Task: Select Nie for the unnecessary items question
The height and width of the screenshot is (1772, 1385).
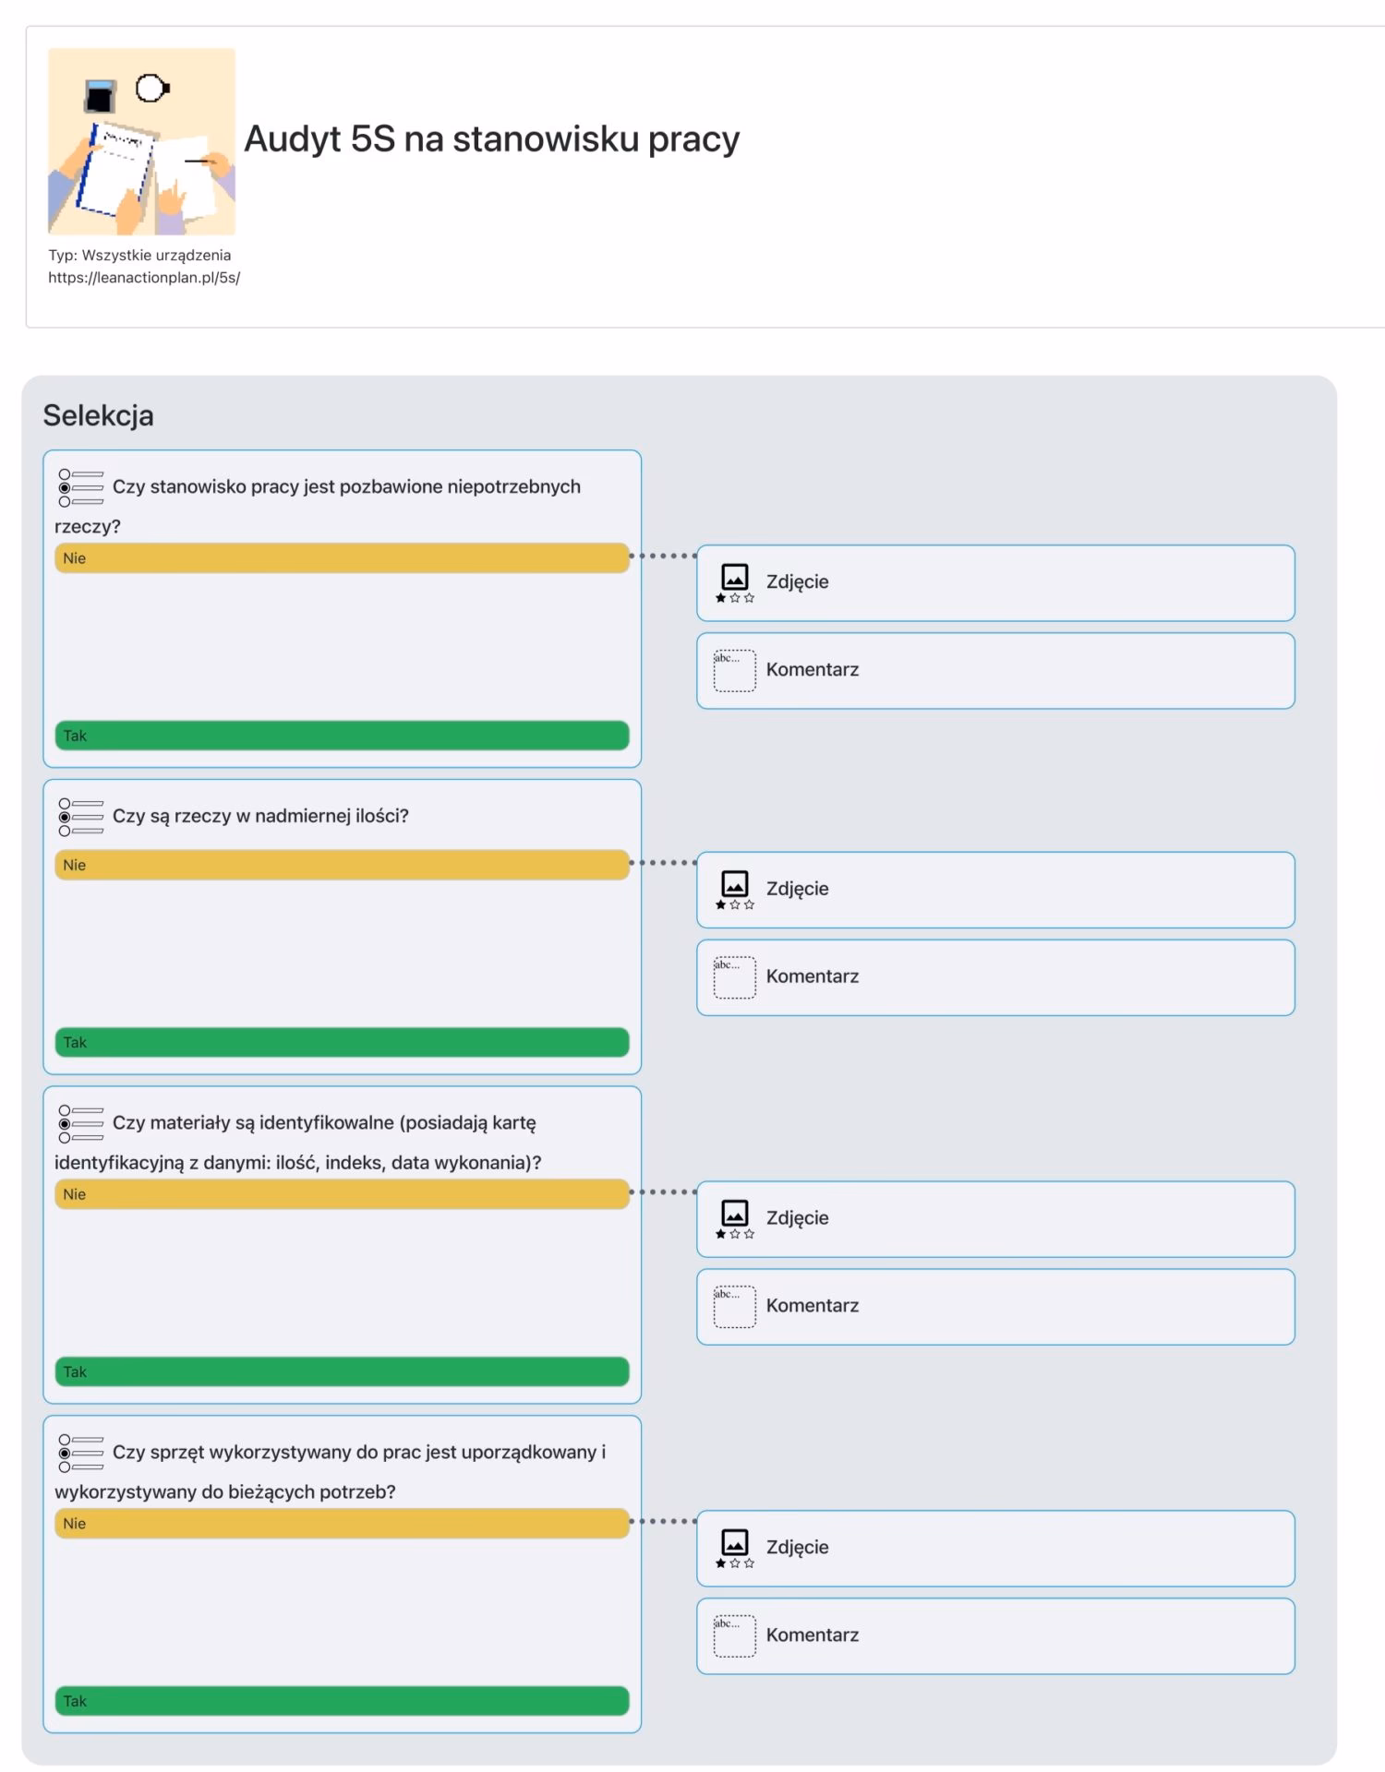Action: tap(342, 558)
